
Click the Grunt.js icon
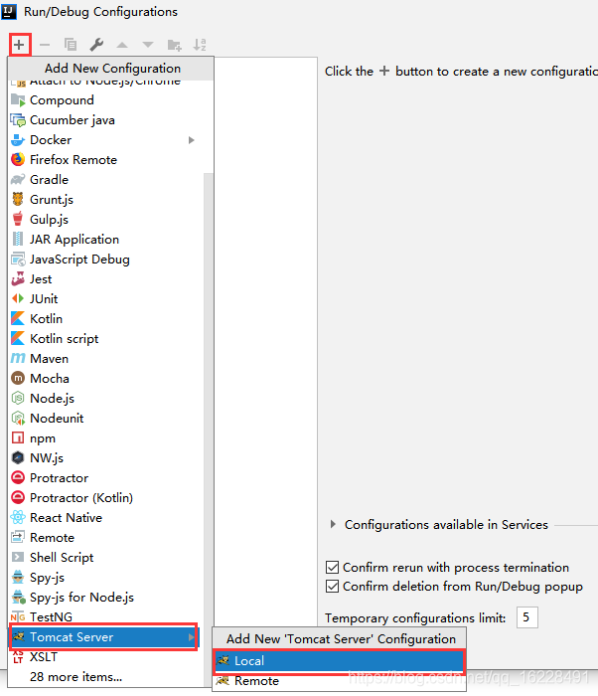click(x=18, y=200)
